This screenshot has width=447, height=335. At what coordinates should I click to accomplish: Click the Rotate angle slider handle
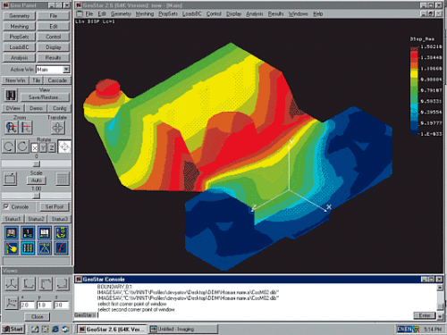pos(37,163)
